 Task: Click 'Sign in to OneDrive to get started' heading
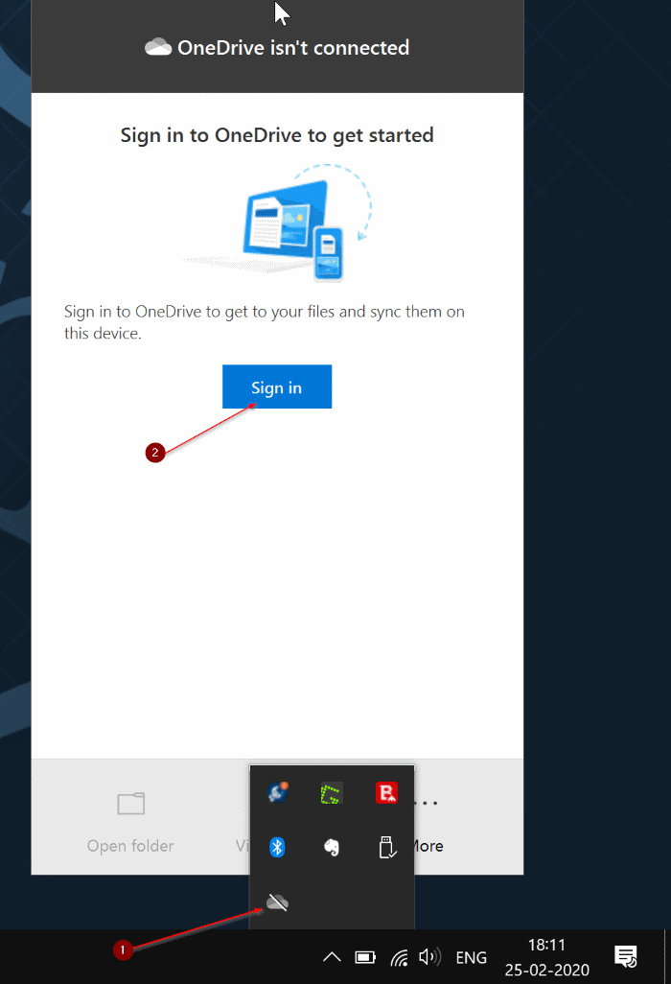(277, 135)
